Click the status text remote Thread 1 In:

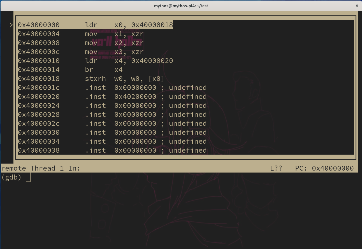tap(41, 168)
